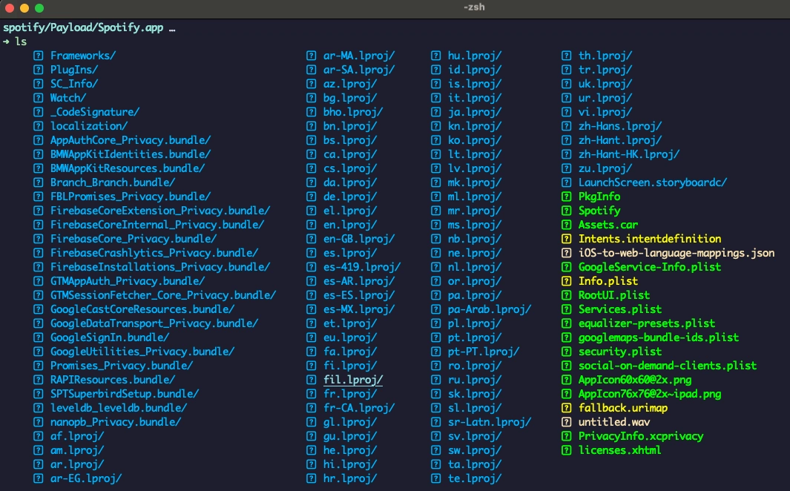Click the -zsh window title
Image resolution: width=790 pixels, height=491 pixels.
(x=474, y=7)
